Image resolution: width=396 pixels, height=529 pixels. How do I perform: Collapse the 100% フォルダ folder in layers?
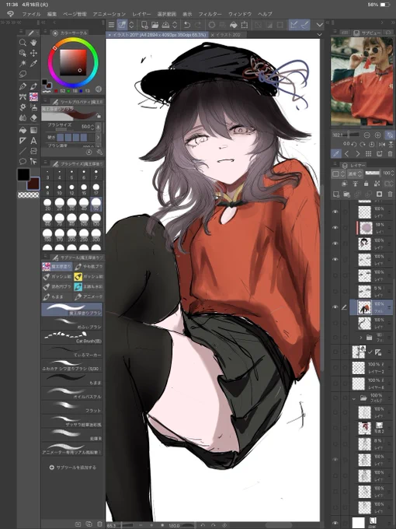pyautogui.click(x=353, y=398)
